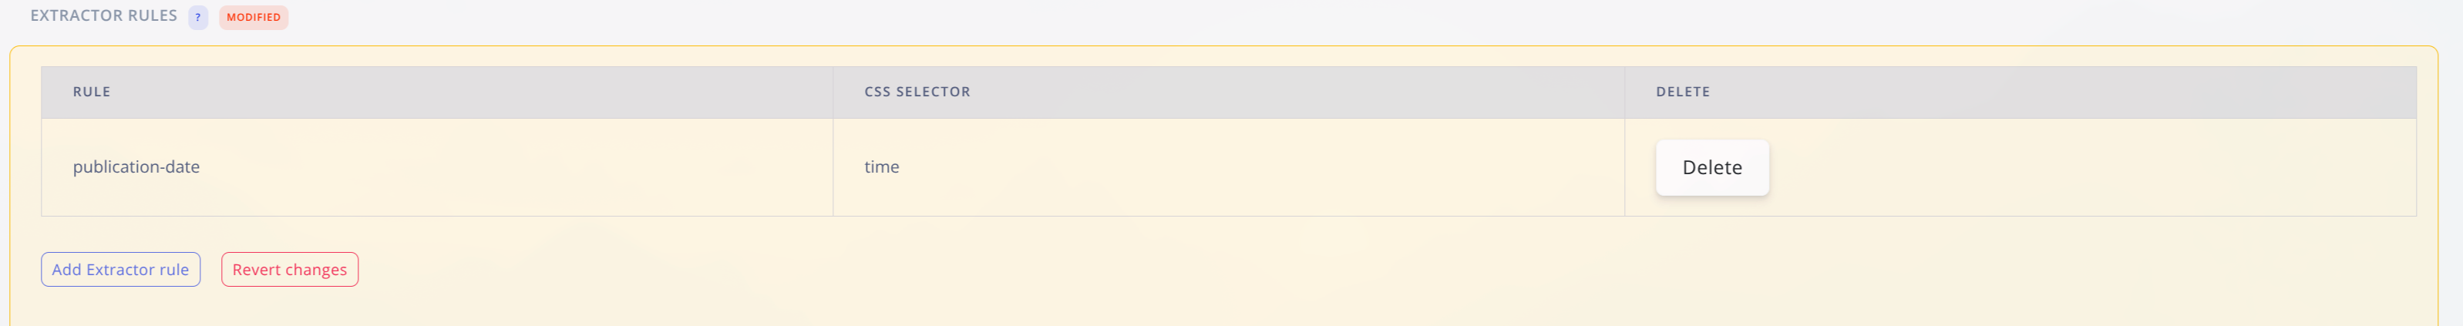Click the EXTRACTOR RULES section heading
Viewport: 2463px width, 326px height.
(103, 16)
